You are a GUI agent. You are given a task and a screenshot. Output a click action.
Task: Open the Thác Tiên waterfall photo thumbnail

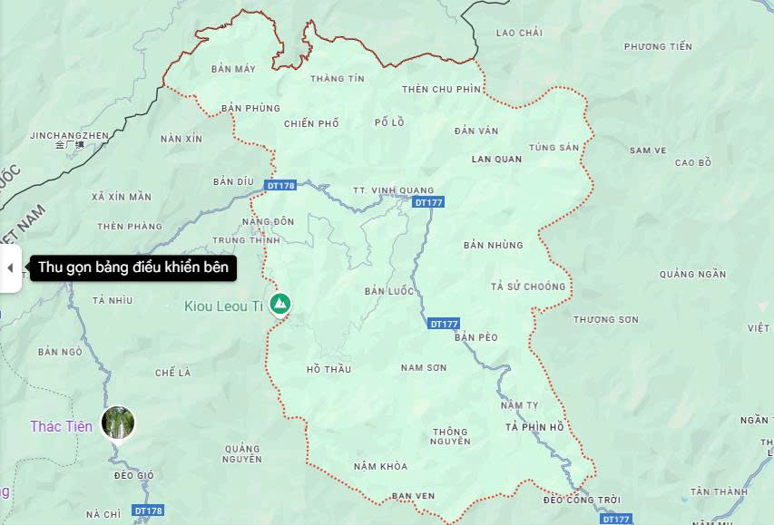[x=118, y=423]
